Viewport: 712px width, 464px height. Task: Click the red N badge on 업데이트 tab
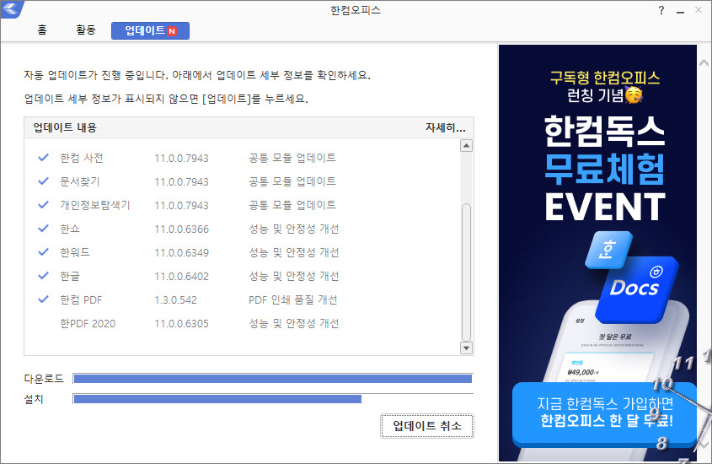(x=172, y=31)
